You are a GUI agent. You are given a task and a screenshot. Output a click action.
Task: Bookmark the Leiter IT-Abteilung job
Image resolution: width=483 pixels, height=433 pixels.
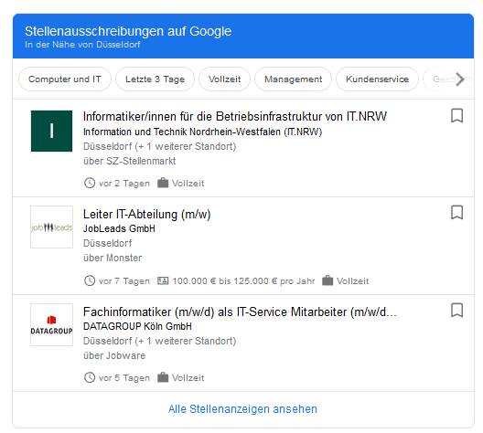pyautogui.click(x=456, y=213)
